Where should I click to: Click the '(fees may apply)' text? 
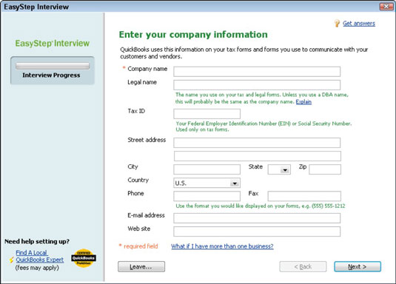pyautogui.click(x=37, y=268)
